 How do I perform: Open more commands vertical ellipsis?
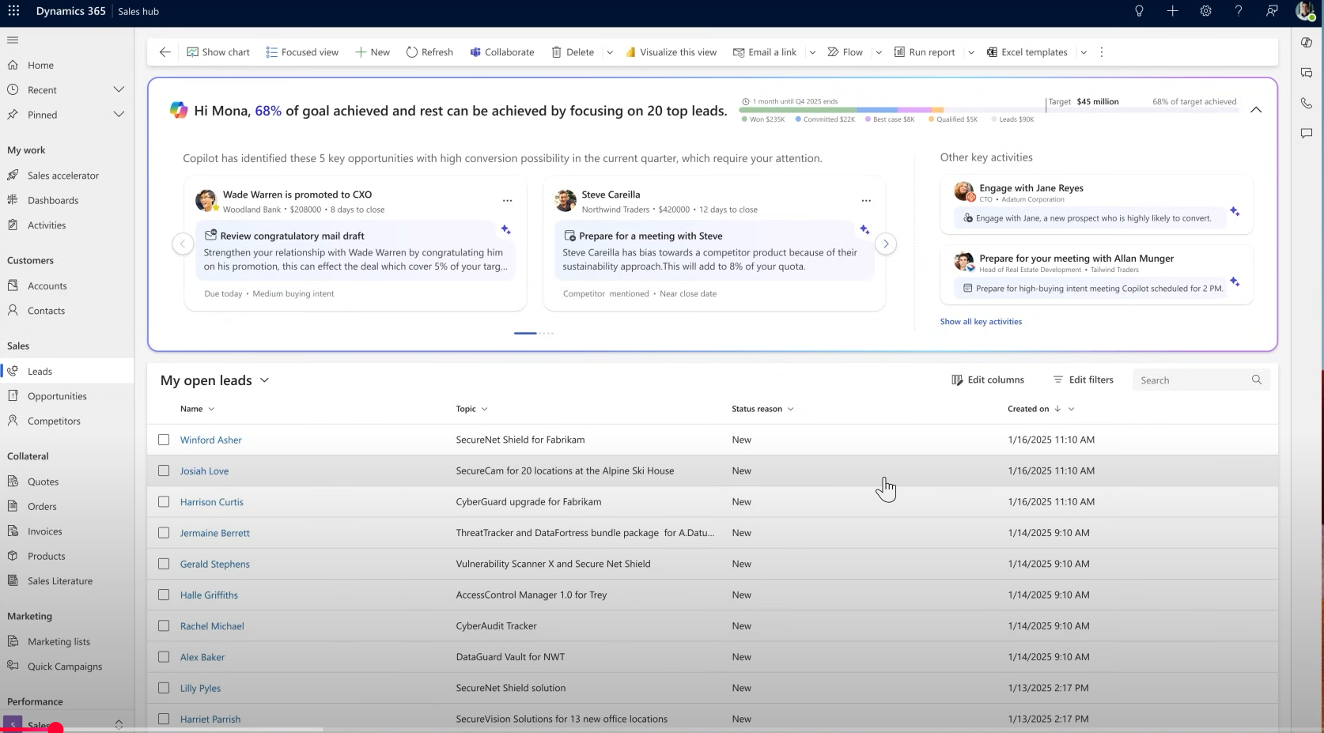[x=1102, y=52]
